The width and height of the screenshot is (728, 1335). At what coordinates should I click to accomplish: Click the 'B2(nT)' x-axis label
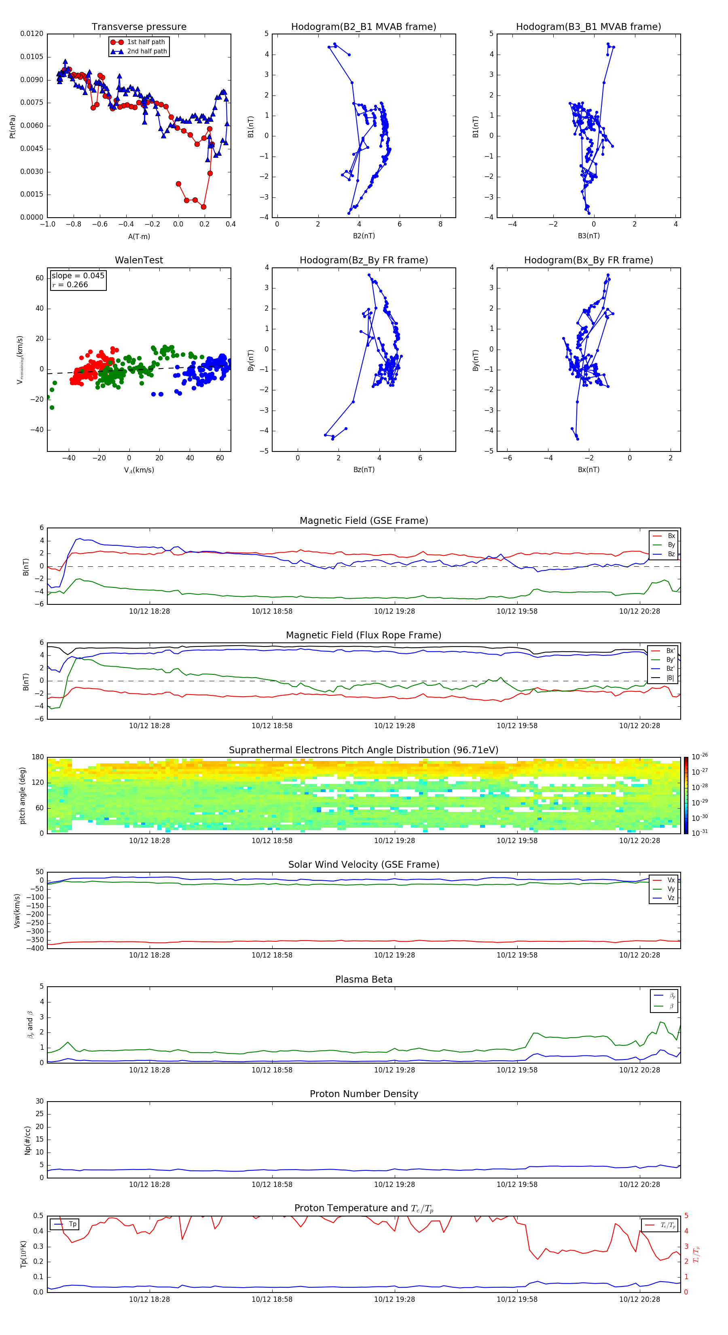pyautogui.click(x=364, y=236)
